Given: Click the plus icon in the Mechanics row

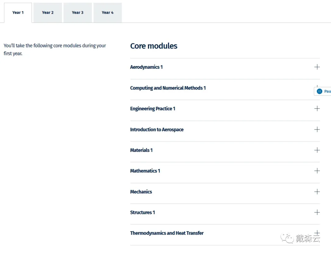Looking at the screenshot, I should click(x=317, y=192).
